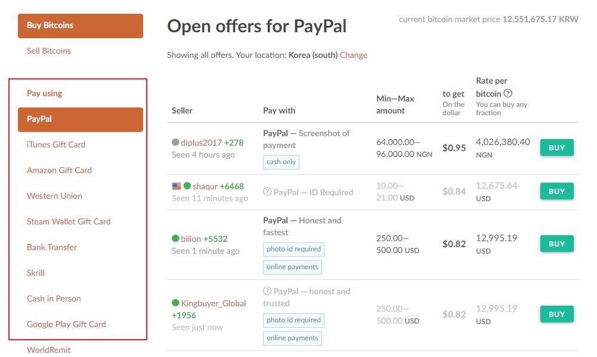This screenshot has height=357, width=597.
Task: Select Google Play Gift Card option
Action: (x=66, y=324)
